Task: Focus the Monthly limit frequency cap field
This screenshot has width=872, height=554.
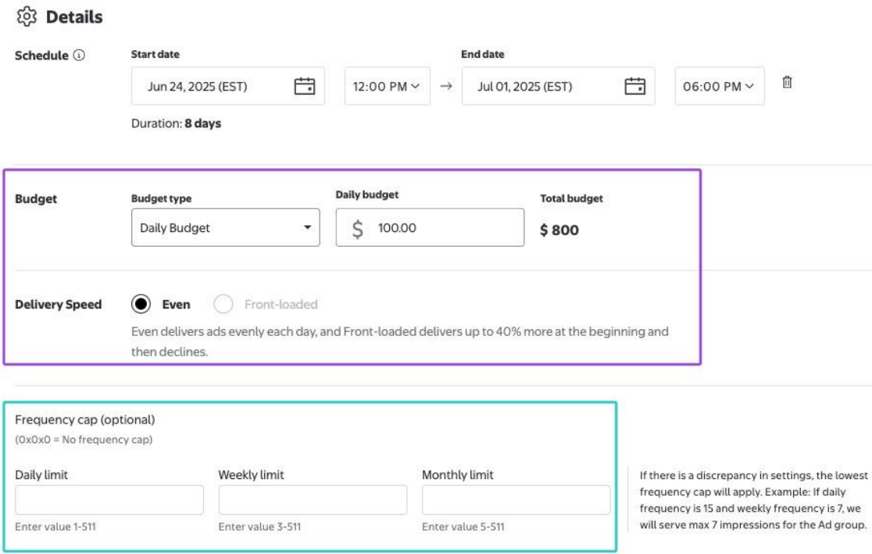Action: tap(516, 500)
